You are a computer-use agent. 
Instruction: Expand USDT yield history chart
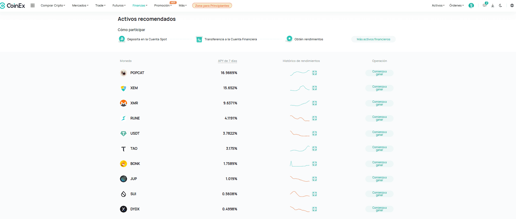[x=315, y=133]
